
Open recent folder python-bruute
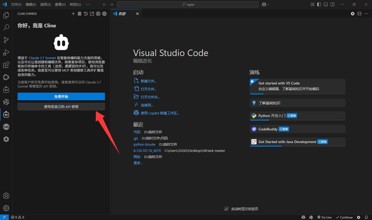[x=144, y=144]
